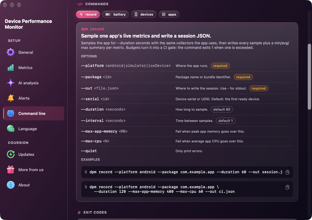Click the Command line terminal icon
The width and height of the screenshot is (312, 220).
[11, 113]
